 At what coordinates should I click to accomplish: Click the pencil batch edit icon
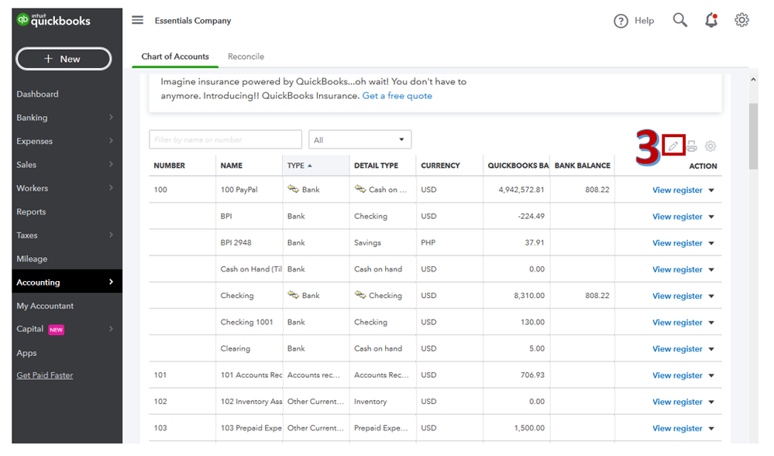673,145
